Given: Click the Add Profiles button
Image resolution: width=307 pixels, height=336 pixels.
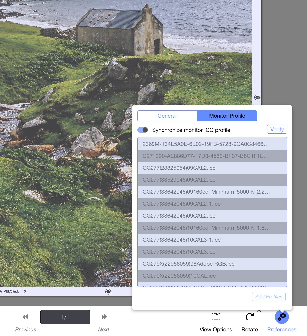Looking at the screenshot, I should click(269, 297).
